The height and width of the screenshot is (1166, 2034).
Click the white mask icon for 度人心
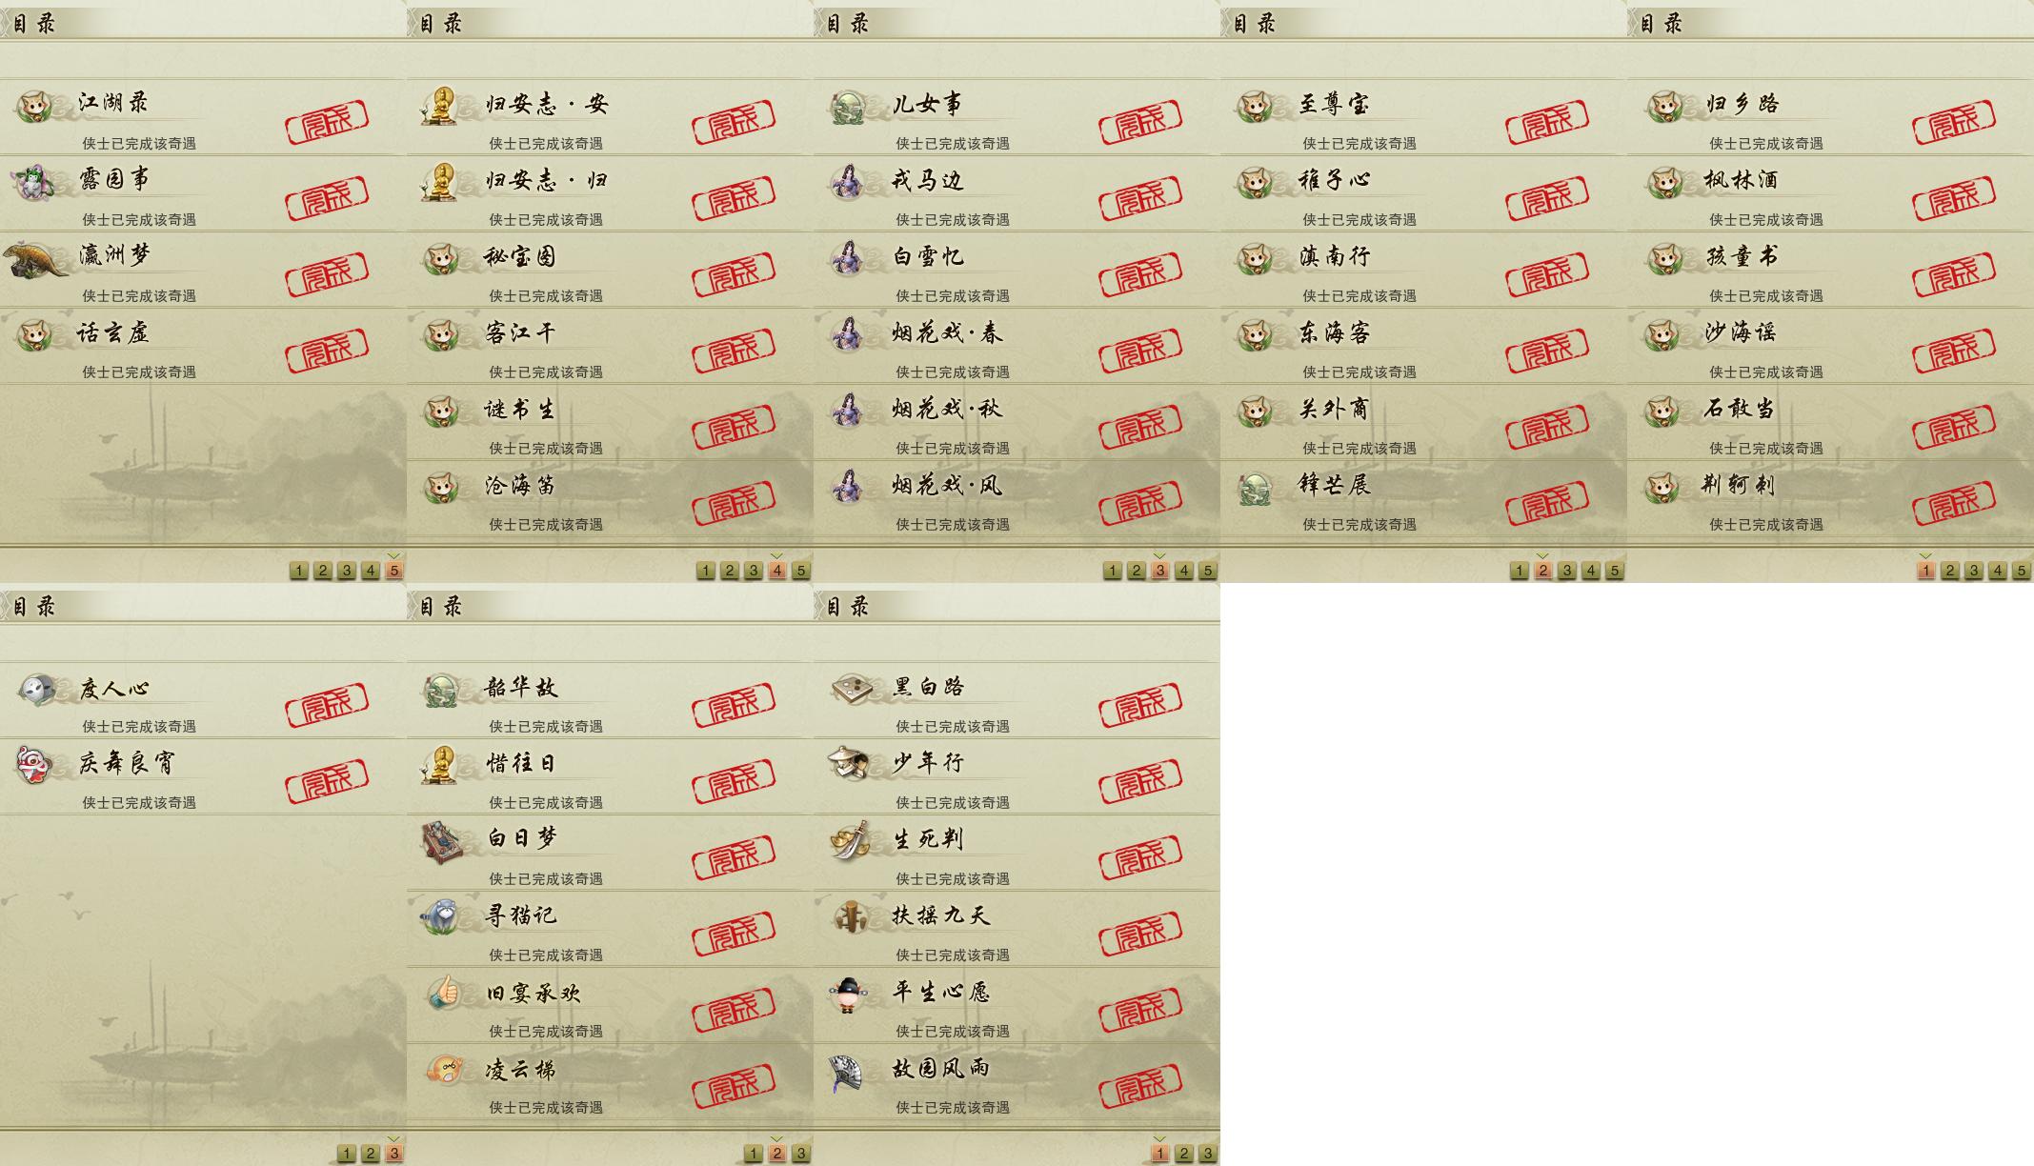(37, 689)
